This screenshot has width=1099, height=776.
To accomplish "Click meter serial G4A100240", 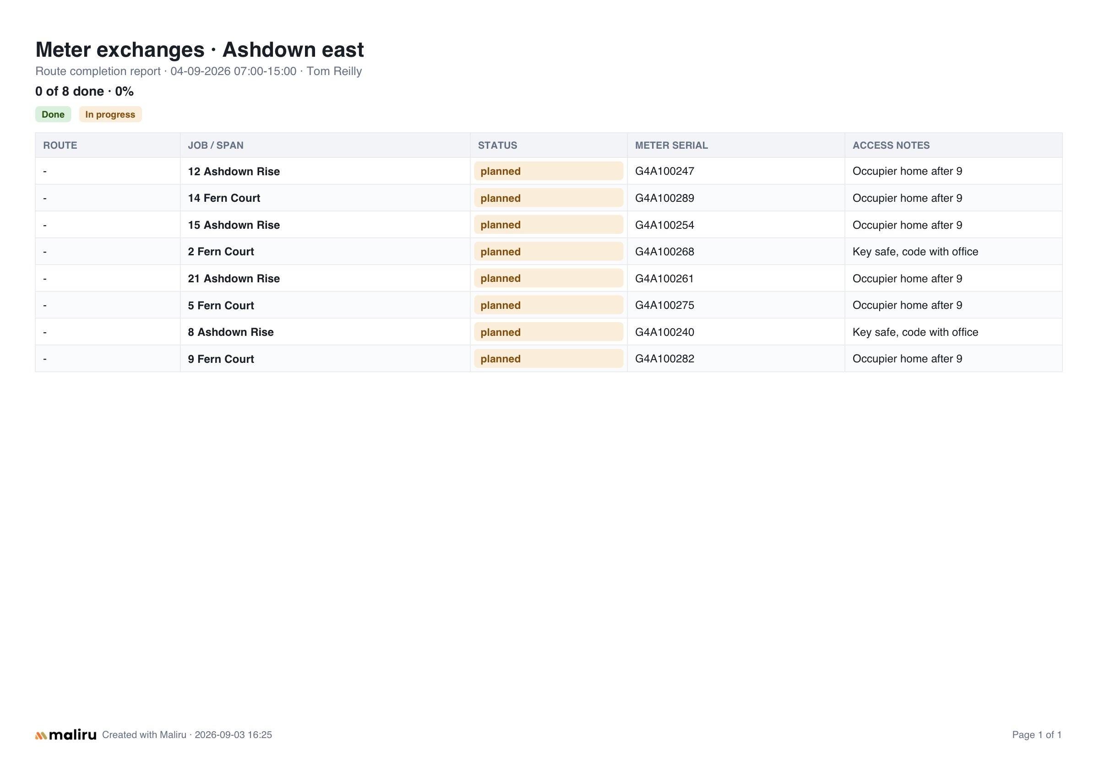I will (x=664, y=332).
